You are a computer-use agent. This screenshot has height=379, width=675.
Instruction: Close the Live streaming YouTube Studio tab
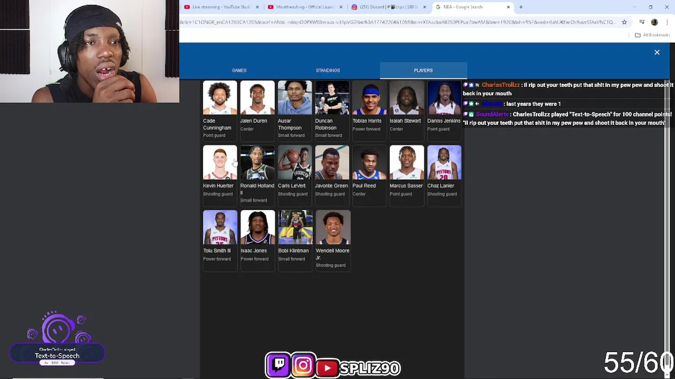coord(257,7)
